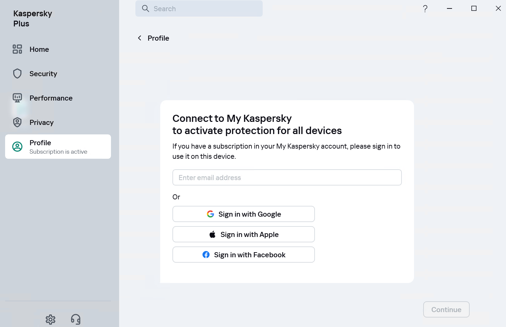506x327 pixels.
Task: Open the Performance monitor icon
Action: tap(17, 98)
